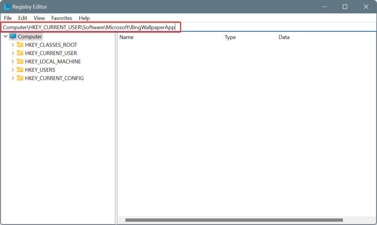Click the HKEY_CLASSES_ROOT folder icon
Screen dimensions: 377x225
coord(20,45)
